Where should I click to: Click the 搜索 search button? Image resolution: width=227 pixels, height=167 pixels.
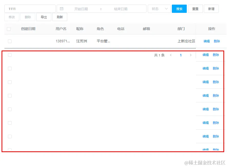pyautogui.click(x=179, y=8)
